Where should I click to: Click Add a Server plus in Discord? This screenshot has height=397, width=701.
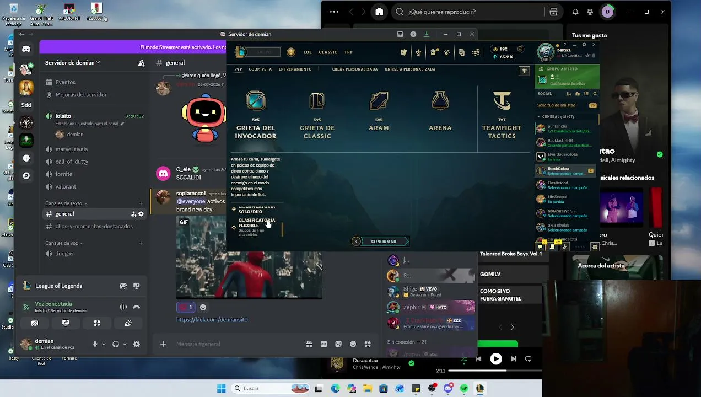(26, 158)
